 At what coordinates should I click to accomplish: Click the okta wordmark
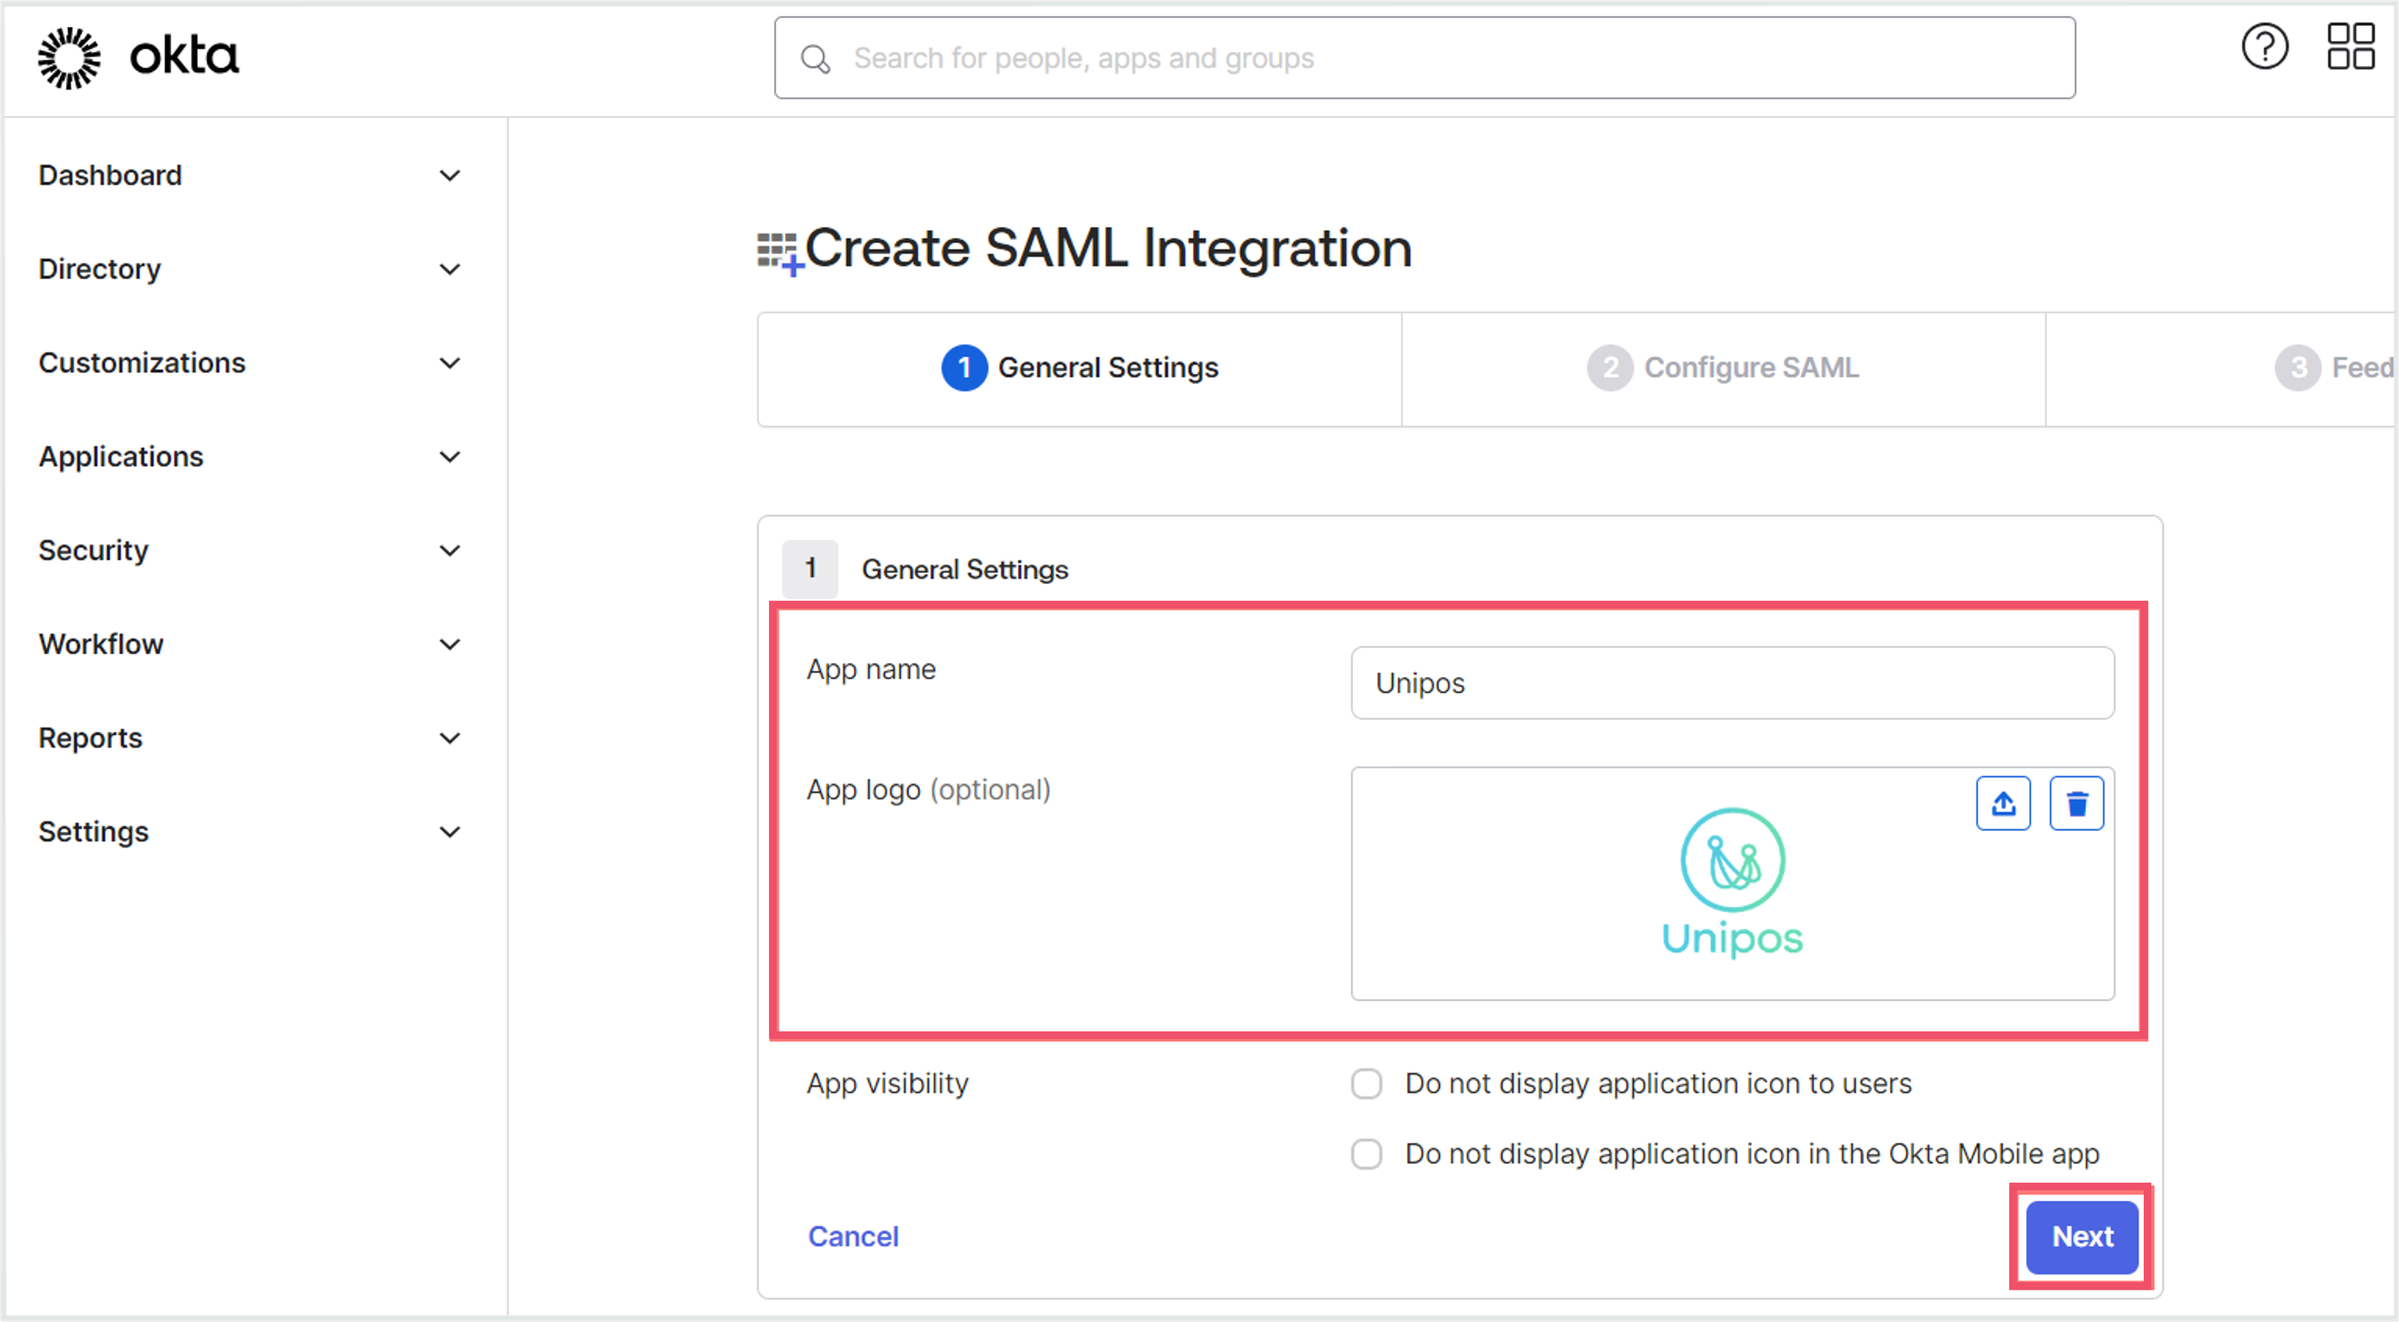184,56
